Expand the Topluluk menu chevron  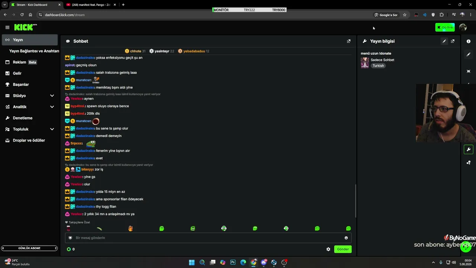point(52,129)
